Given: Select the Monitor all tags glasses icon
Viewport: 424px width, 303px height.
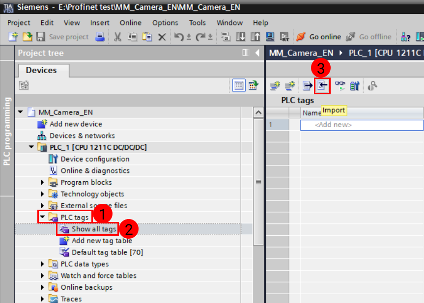Looking at the screenshot, I should [340, 85].
